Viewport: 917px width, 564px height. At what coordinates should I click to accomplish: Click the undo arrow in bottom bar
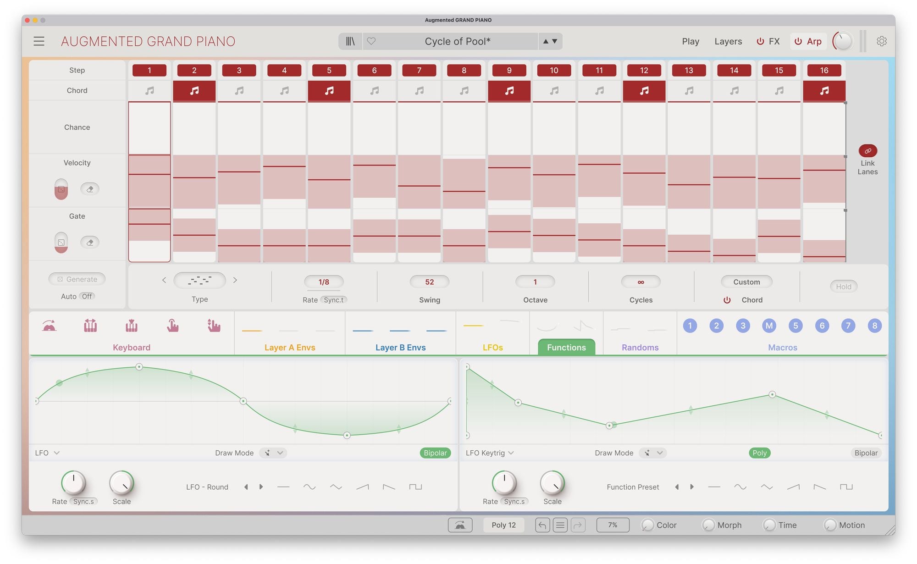542,525
